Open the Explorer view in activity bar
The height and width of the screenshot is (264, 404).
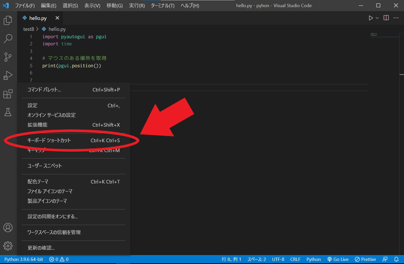coord(8,20)
